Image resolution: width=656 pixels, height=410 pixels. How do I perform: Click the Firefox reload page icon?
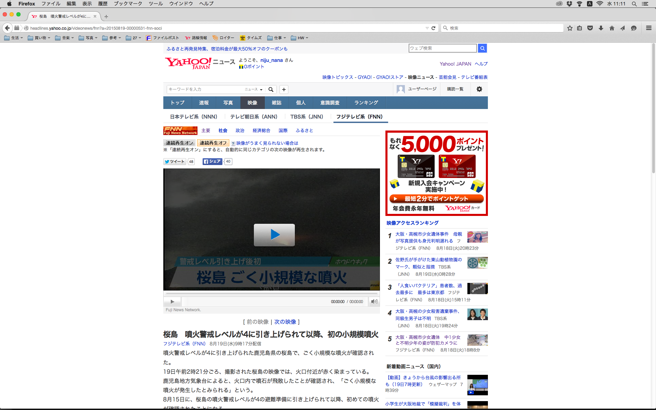433,28
